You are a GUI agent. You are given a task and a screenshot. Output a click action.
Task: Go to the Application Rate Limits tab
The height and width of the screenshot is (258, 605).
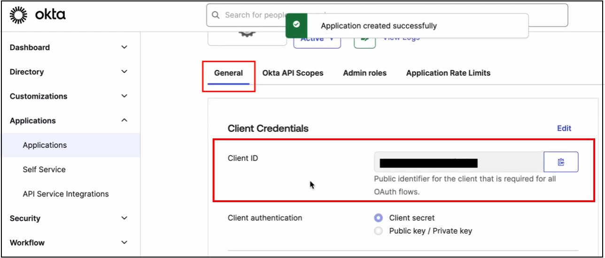448,73
